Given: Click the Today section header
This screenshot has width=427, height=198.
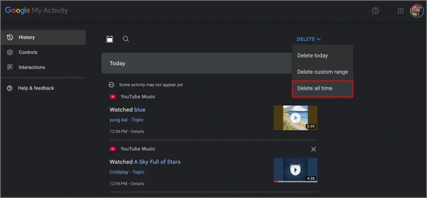Looking at the screenshot, I should 197,63.
